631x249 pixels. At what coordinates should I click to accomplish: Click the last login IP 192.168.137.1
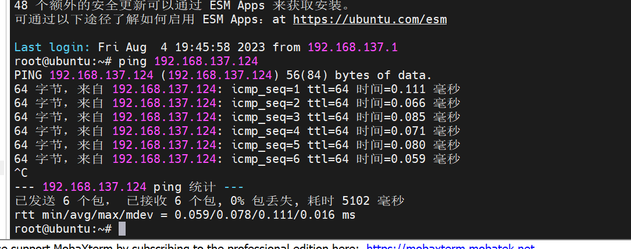(x=352, y=48)
